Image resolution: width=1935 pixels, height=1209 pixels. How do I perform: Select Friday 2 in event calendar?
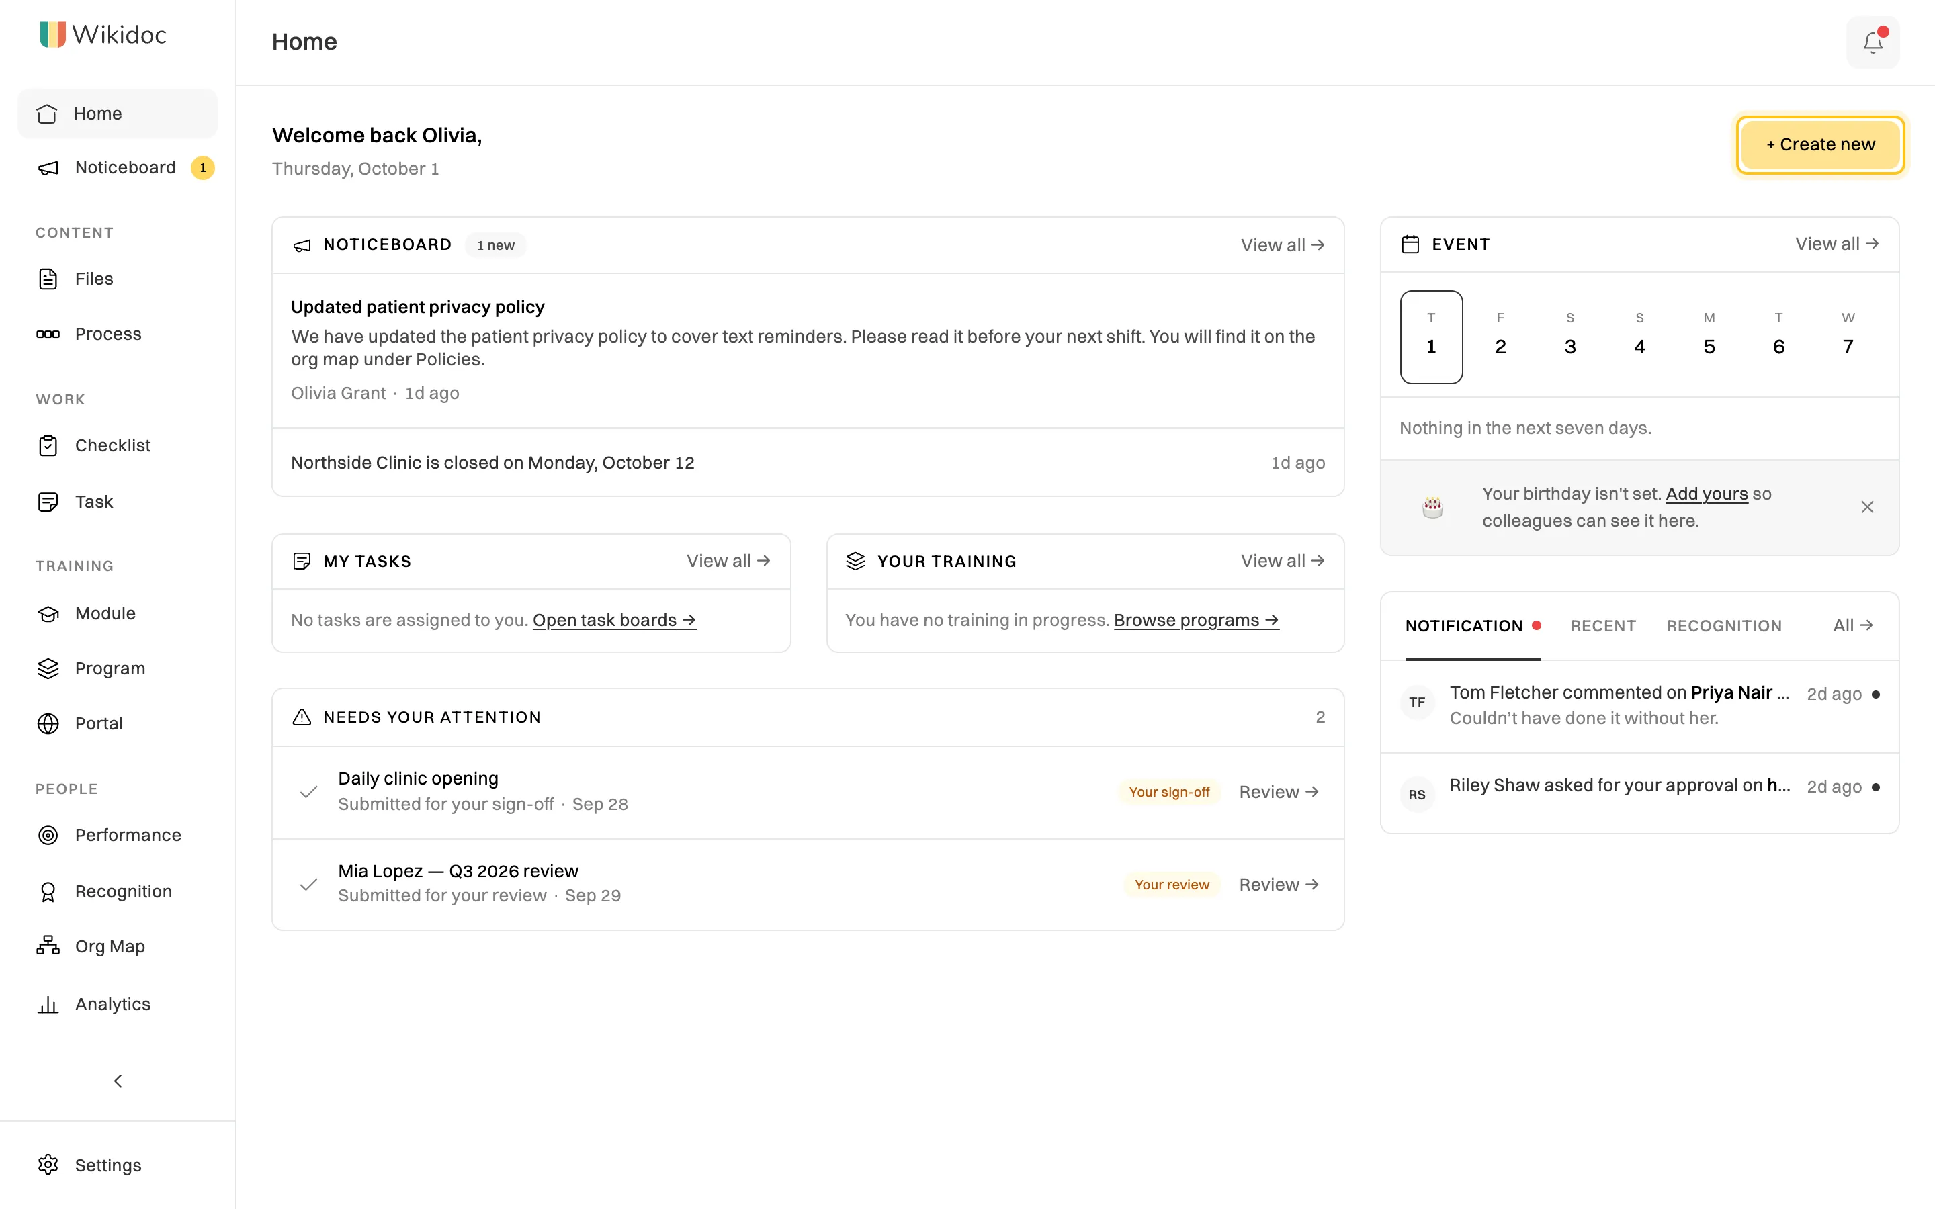(x=1501, y=337)
